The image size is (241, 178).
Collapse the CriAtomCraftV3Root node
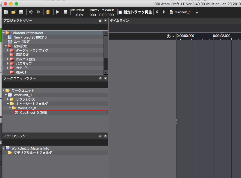coord(4,33)
